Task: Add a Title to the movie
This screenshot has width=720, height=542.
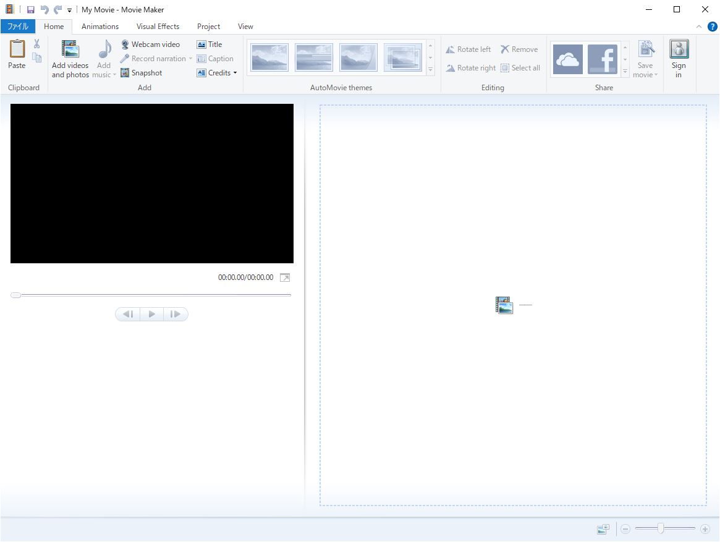Action: (x=210, y=44)
